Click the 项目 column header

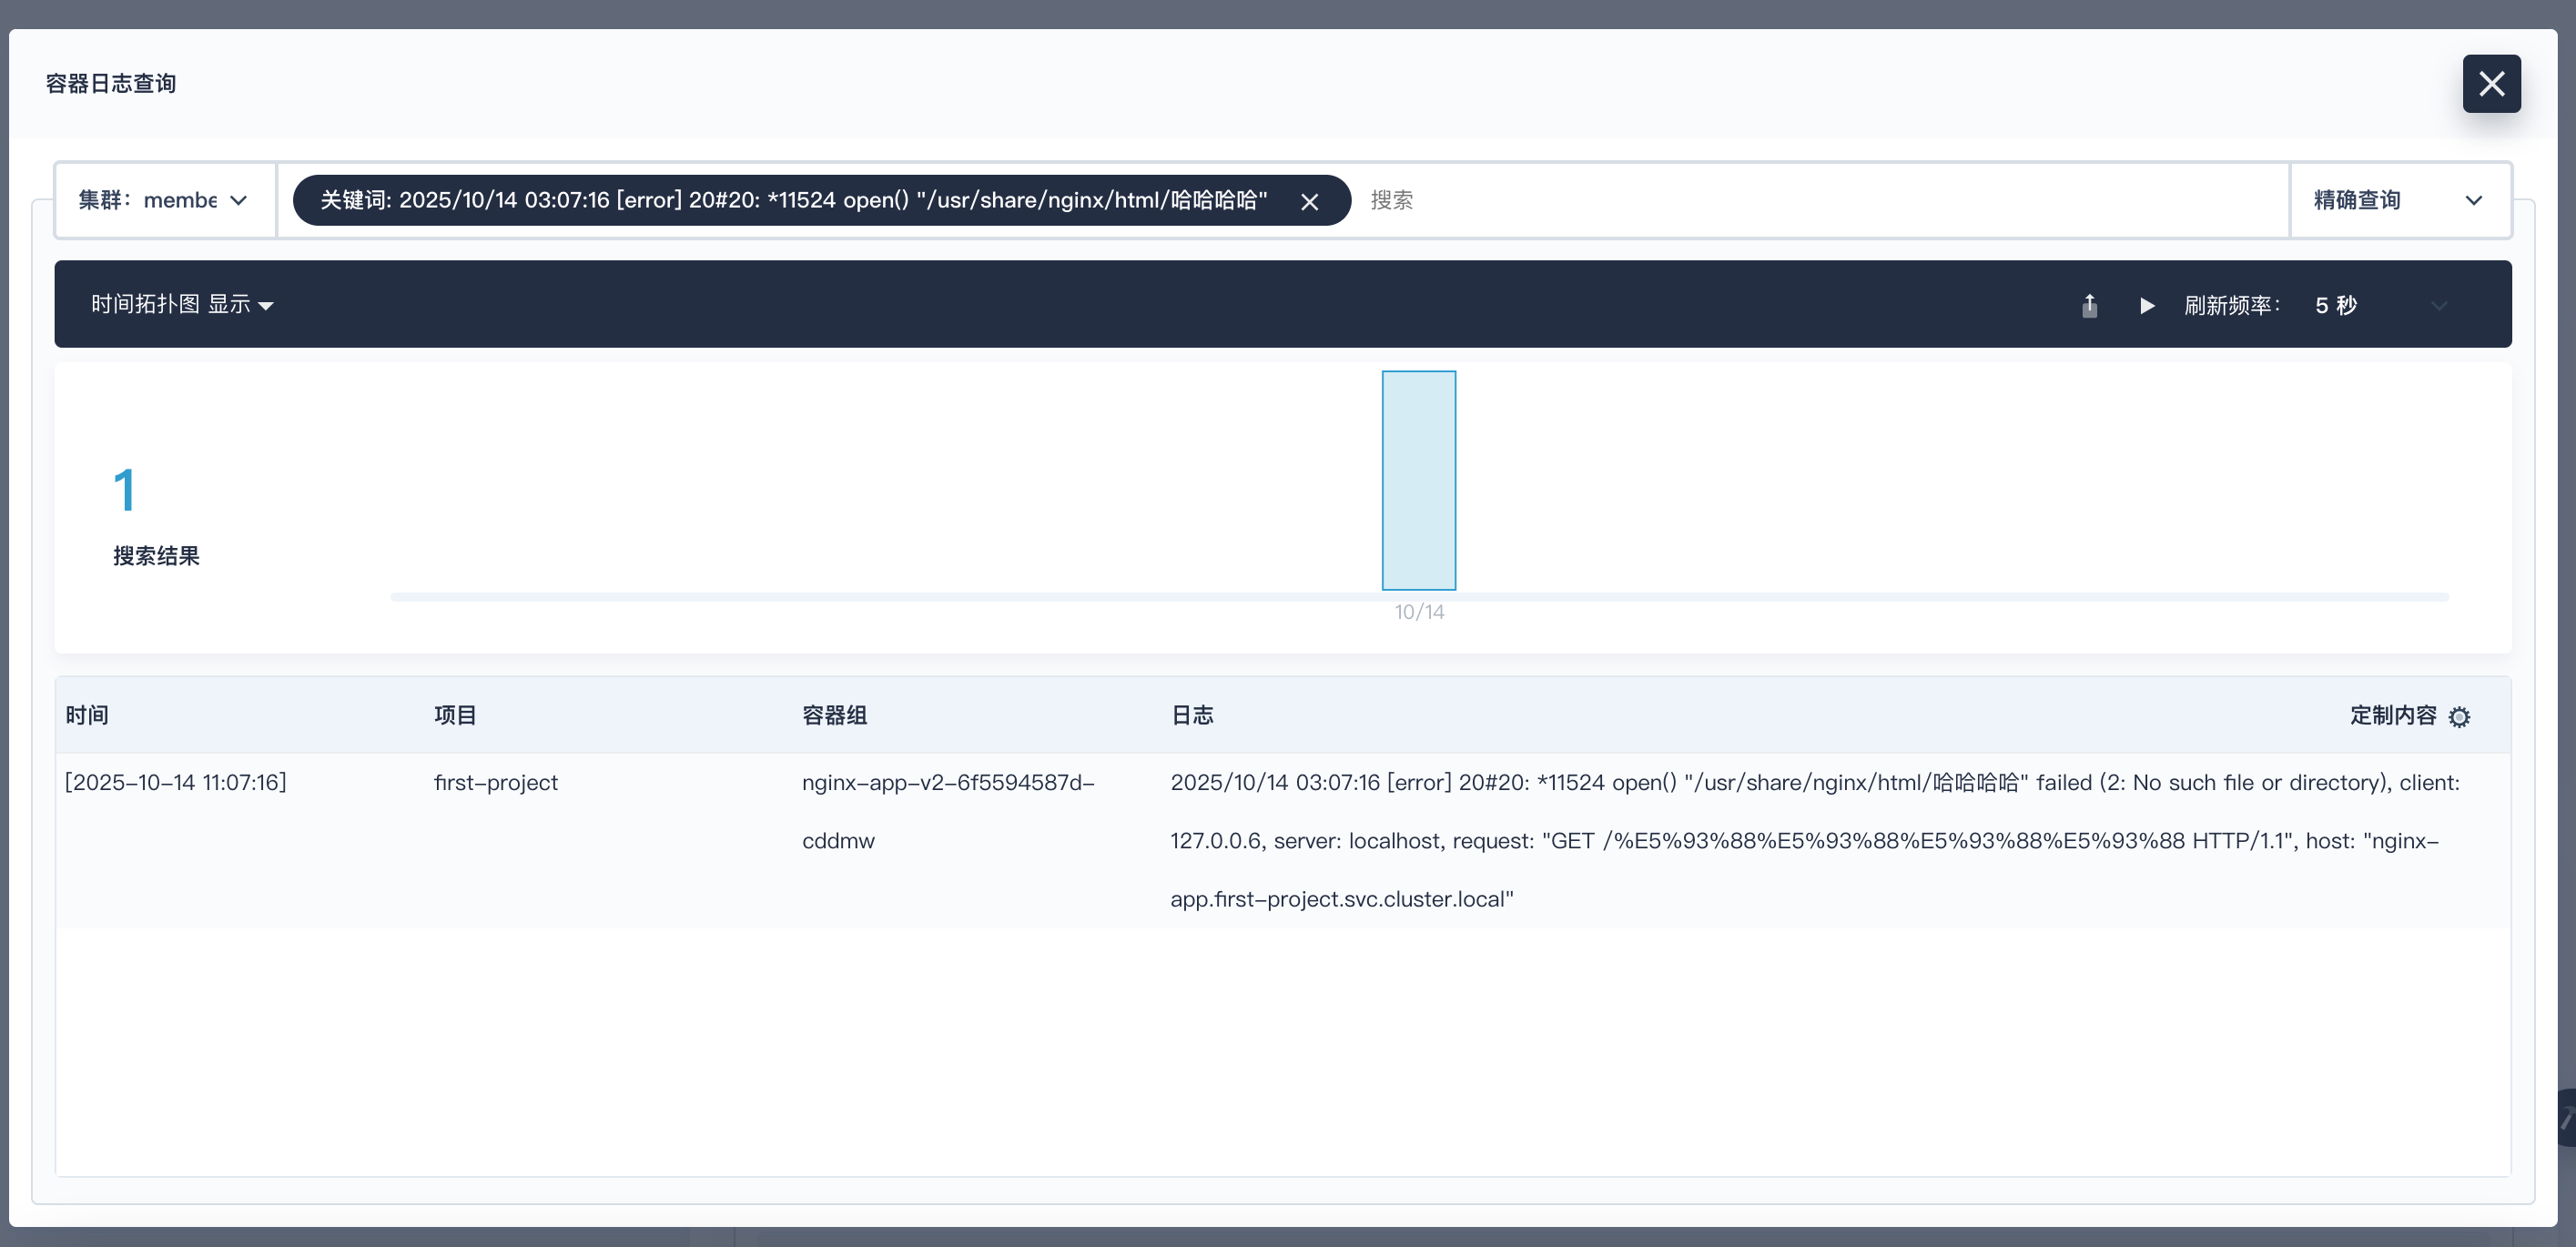[x=455, y=716]
